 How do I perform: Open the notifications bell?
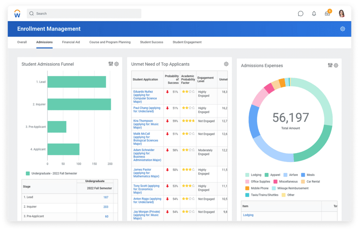coord(314,14)
